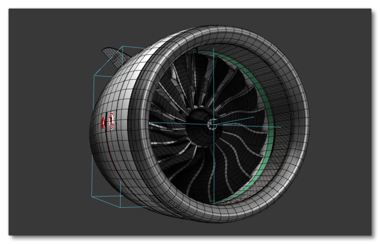Select the fan spinner hub at the engine center
380x244 pixels.
pos(203,127)
